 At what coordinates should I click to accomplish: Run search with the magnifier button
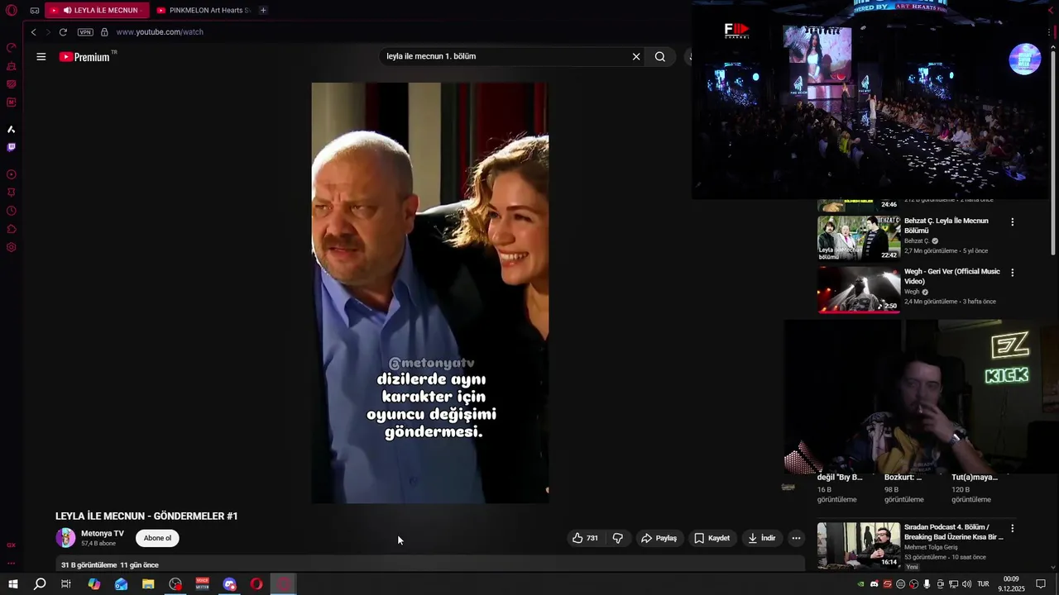click(660, 56)
